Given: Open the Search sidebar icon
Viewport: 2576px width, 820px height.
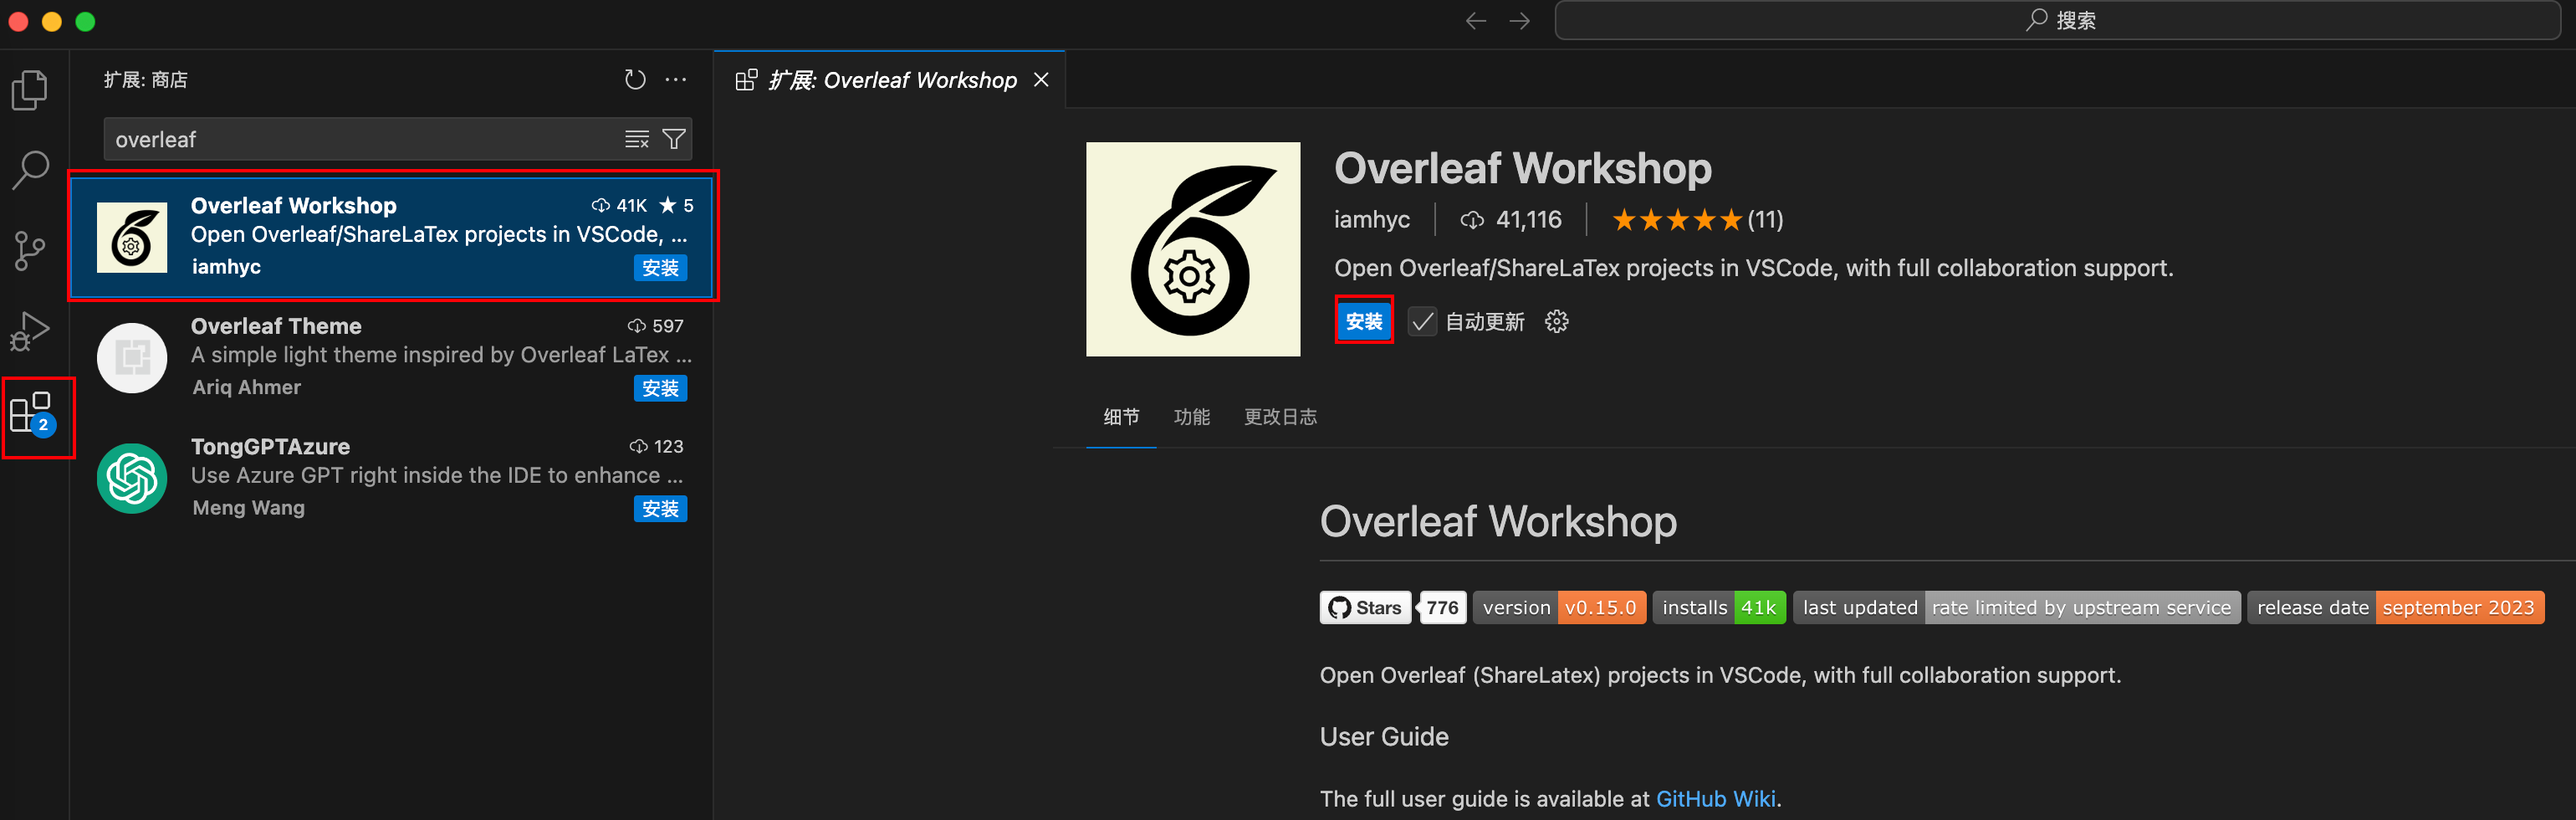Looking at the screenshot, I should (30, 170).
